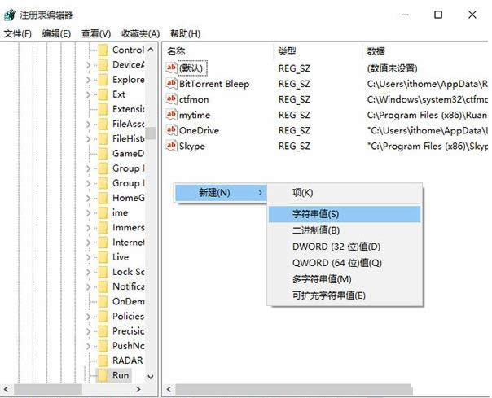Viewport: 492px width, 398px height.
Task: Click the folder icon of the Control key
Action: 103,50
